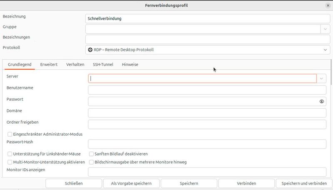Click the Schließen button
This screenshot has height=190, width=333.
click(x=74, y=183)
